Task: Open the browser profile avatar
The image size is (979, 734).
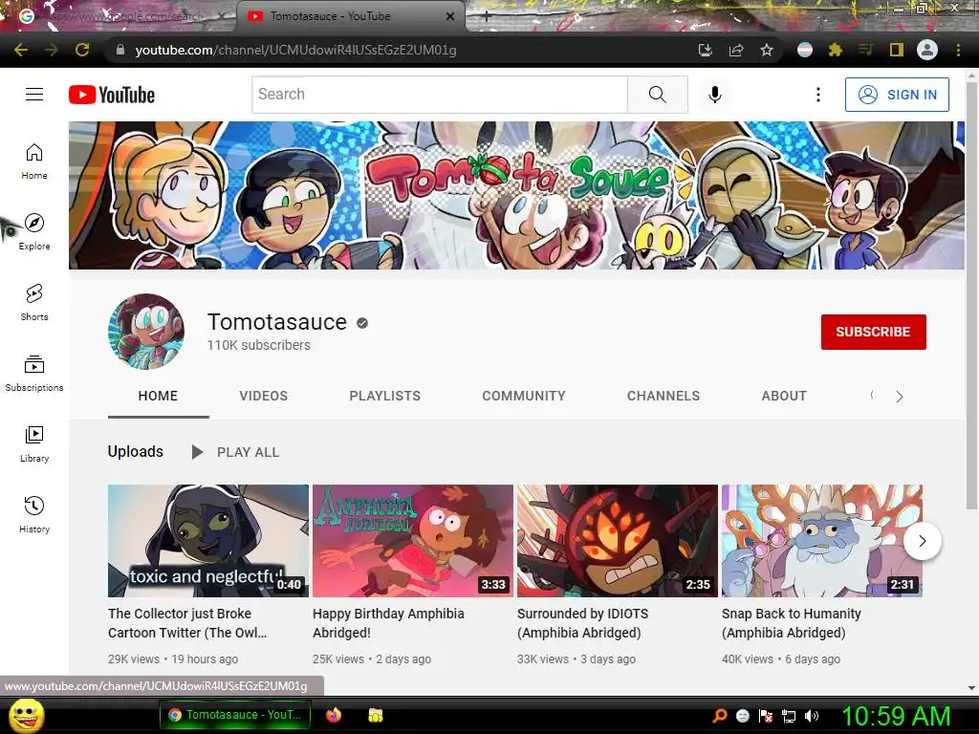Action: tap(927, 50)
